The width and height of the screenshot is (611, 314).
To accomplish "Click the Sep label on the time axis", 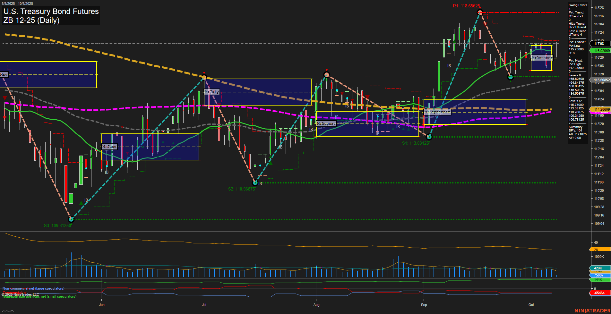I will pos(424,305).
